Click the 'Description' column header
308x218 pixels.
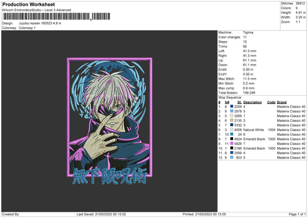click(253, 102)
